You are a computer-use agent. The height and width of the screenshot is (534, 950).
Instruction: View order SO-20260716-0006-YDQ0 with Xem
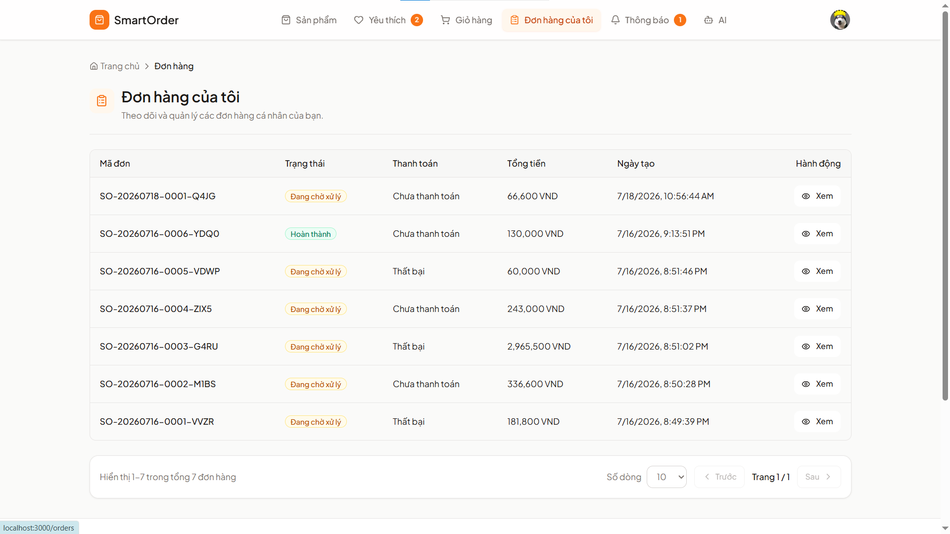pyautogui.click(x=817, y=234)
